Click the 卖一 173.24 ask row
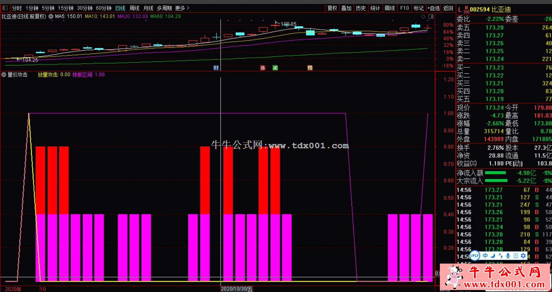 pyautogui.click(x=504, y=59)
